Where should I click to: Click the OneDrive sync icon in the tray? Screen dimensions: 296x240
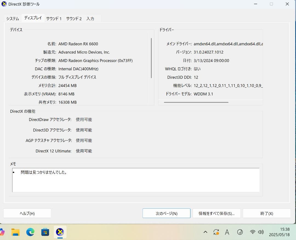(x=216, y=232)
